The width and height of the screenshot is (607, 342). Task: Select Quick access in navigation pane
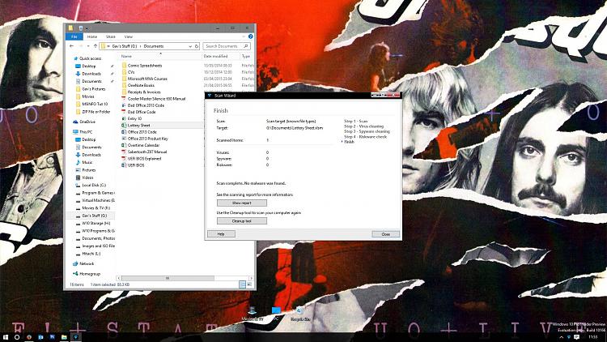(x=90, y=58)
